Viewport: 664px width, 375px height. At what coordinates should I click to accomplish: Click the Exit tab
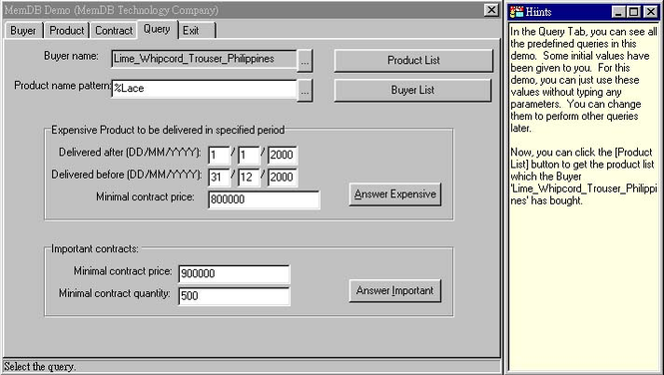point(197,31)
